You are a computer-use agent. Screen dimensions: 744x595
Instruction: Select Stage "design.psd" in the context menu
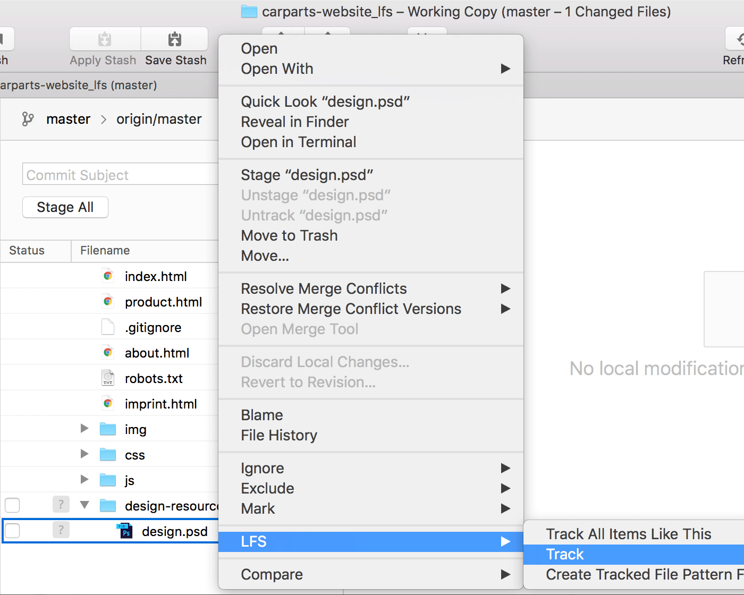coord(307,175)
